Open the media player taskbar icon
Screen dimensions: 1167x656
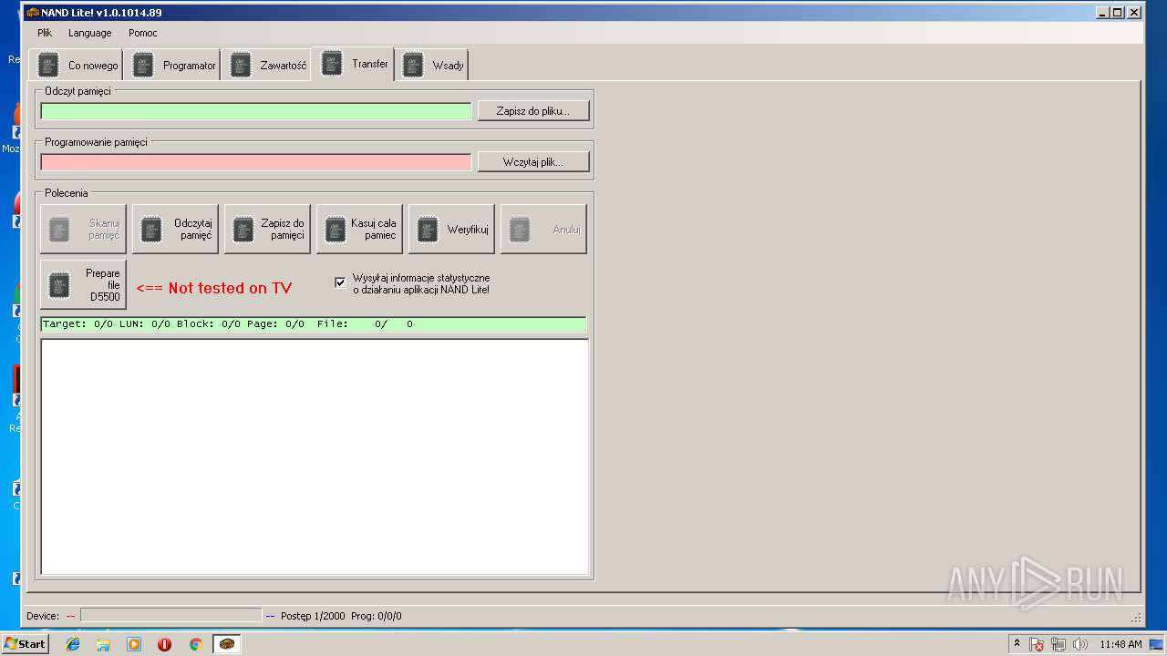[134, 644]
